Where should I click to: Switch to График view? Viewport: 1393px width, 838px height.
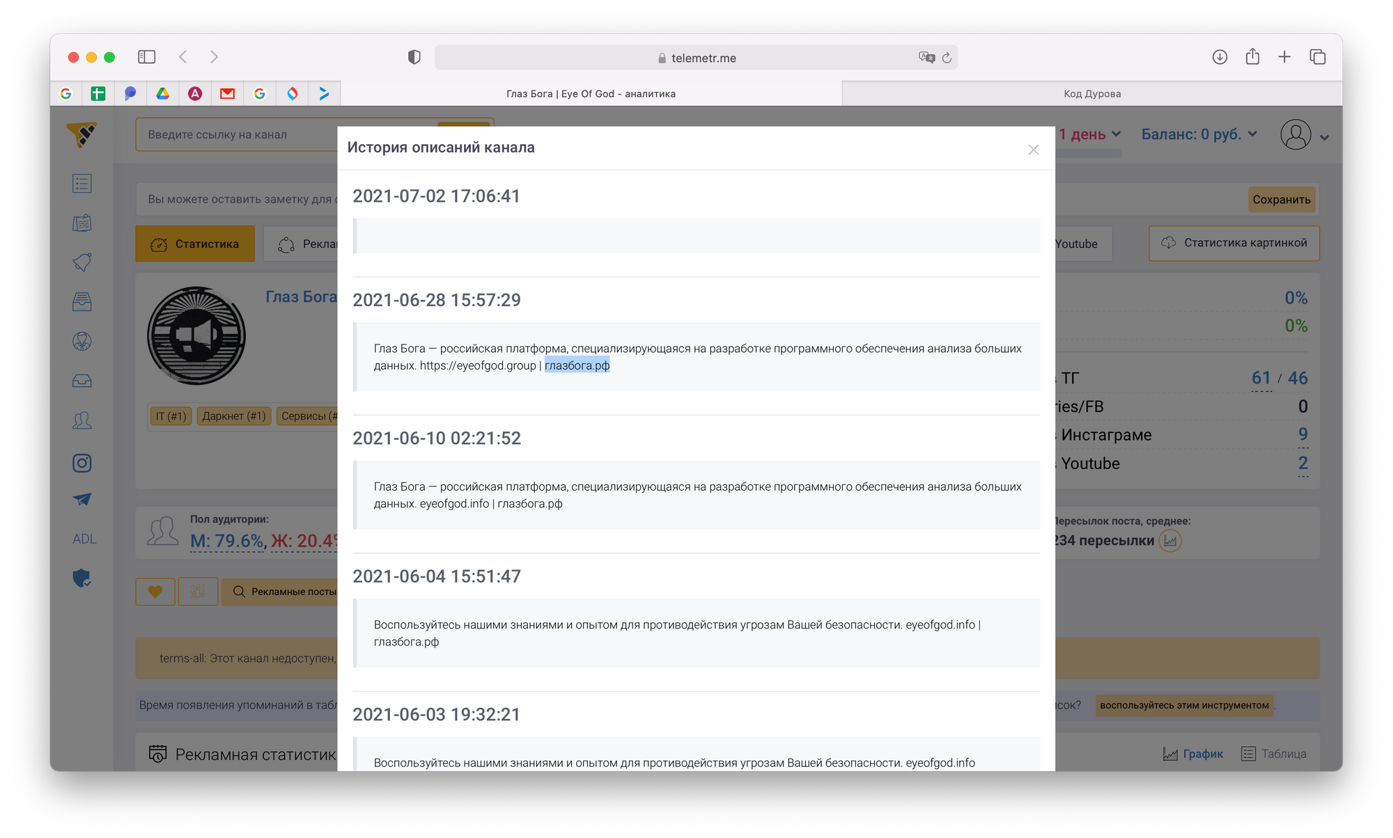click(x=1193, y=754)
